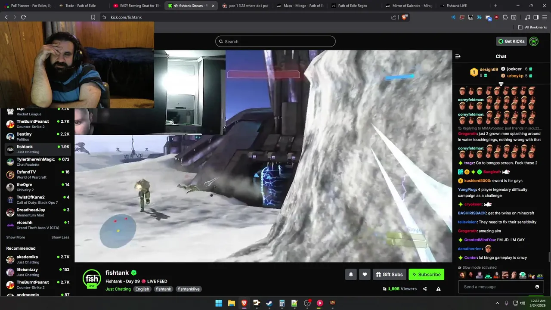Click Show More under the Following list
This screenshot has height=310, width=551.
point(15,237)
